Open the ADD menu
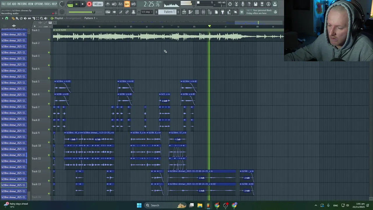The width and height of the screenshot is (373, 210). tap(14, 4)
